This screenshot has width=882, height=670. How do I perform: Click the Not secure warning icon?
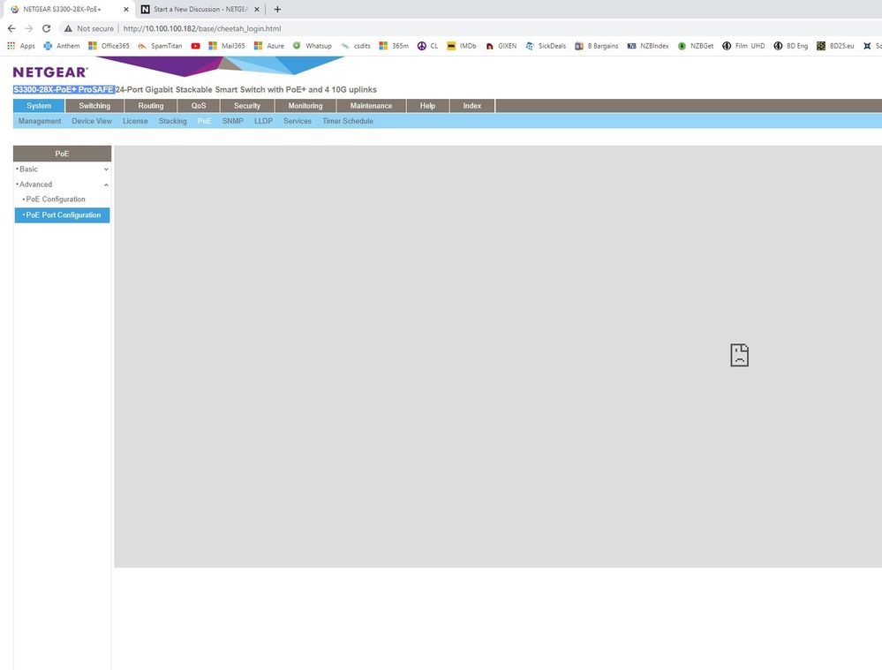pos(68,28)
